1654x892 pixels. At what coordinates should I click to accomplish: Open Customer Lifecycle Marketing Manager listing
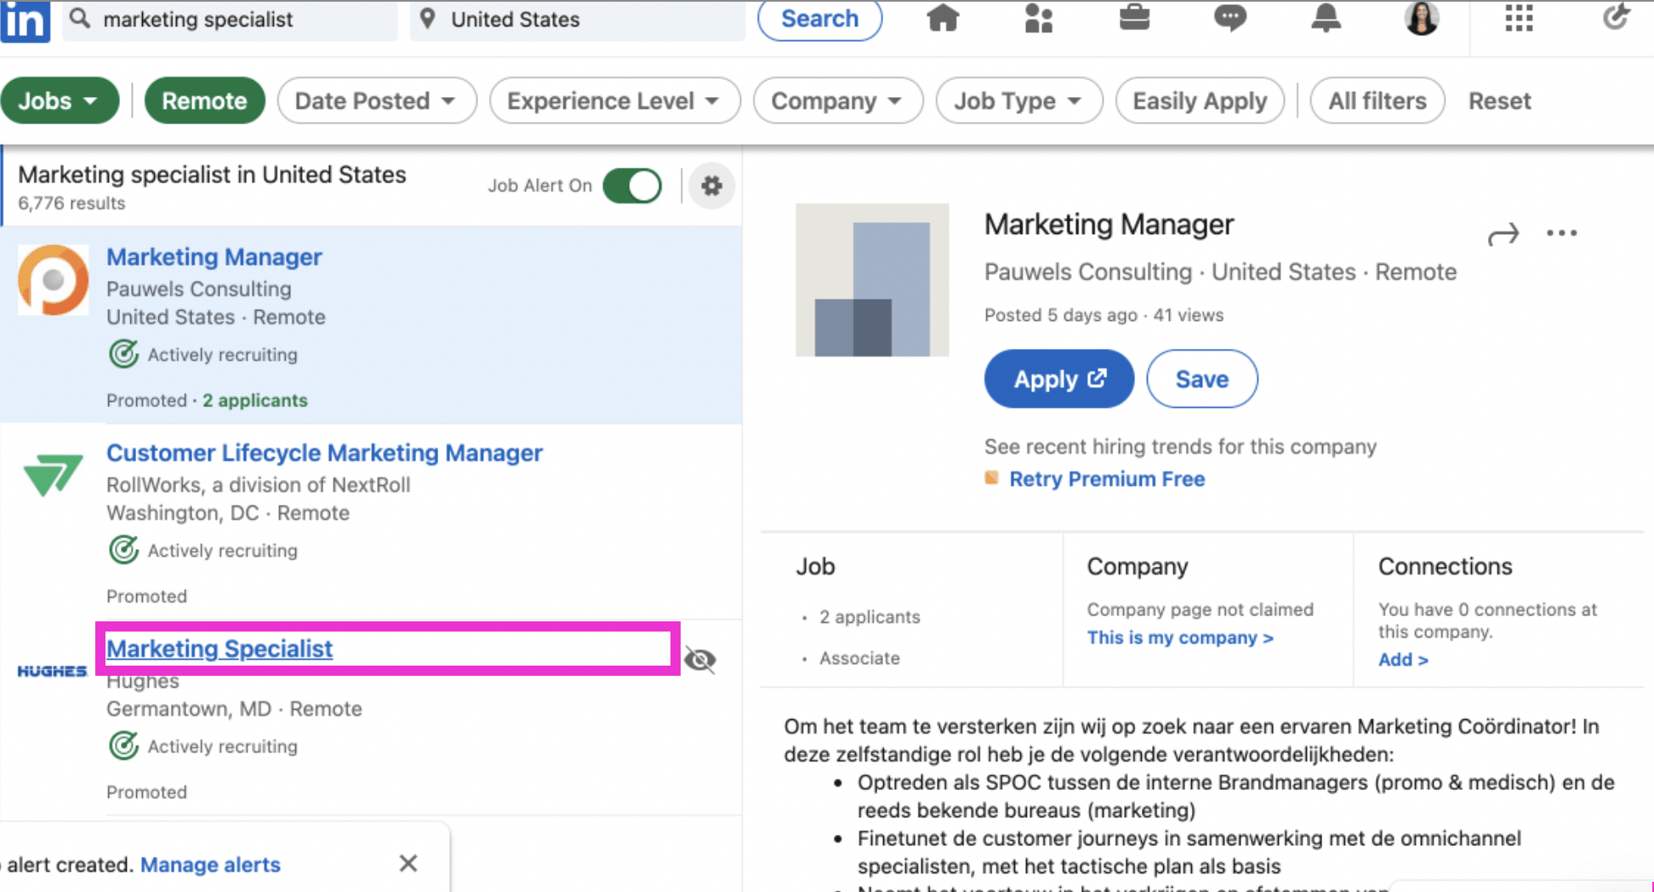324,453
